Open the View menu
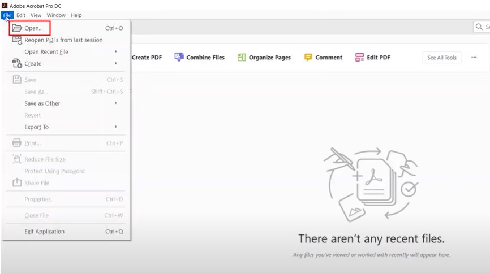The width and height of the screenshot is (490, 274). coord(36,15)
